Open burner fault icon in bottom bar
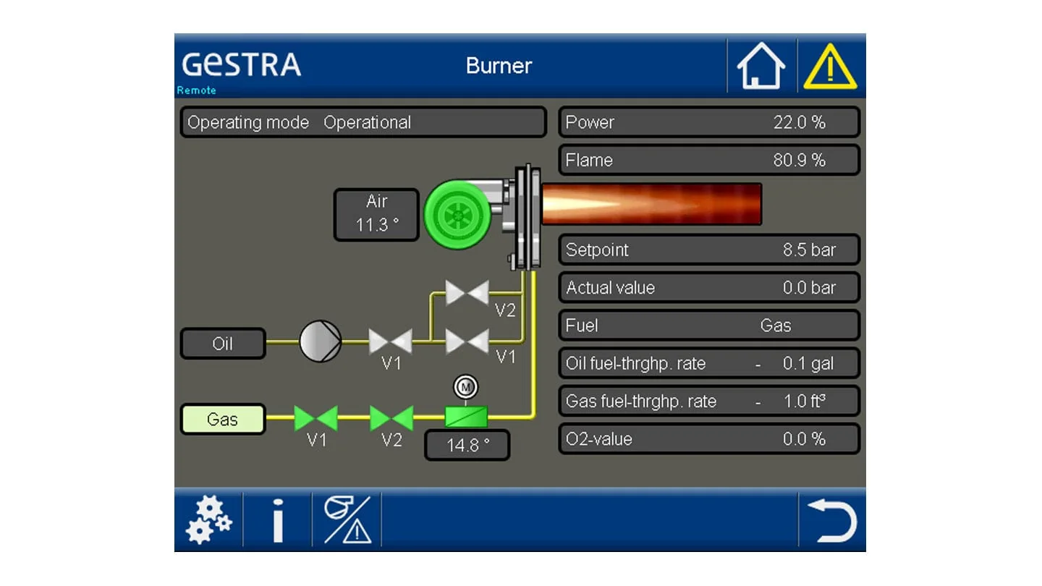This screenshot has height=586, width=1042. [347, 519]
